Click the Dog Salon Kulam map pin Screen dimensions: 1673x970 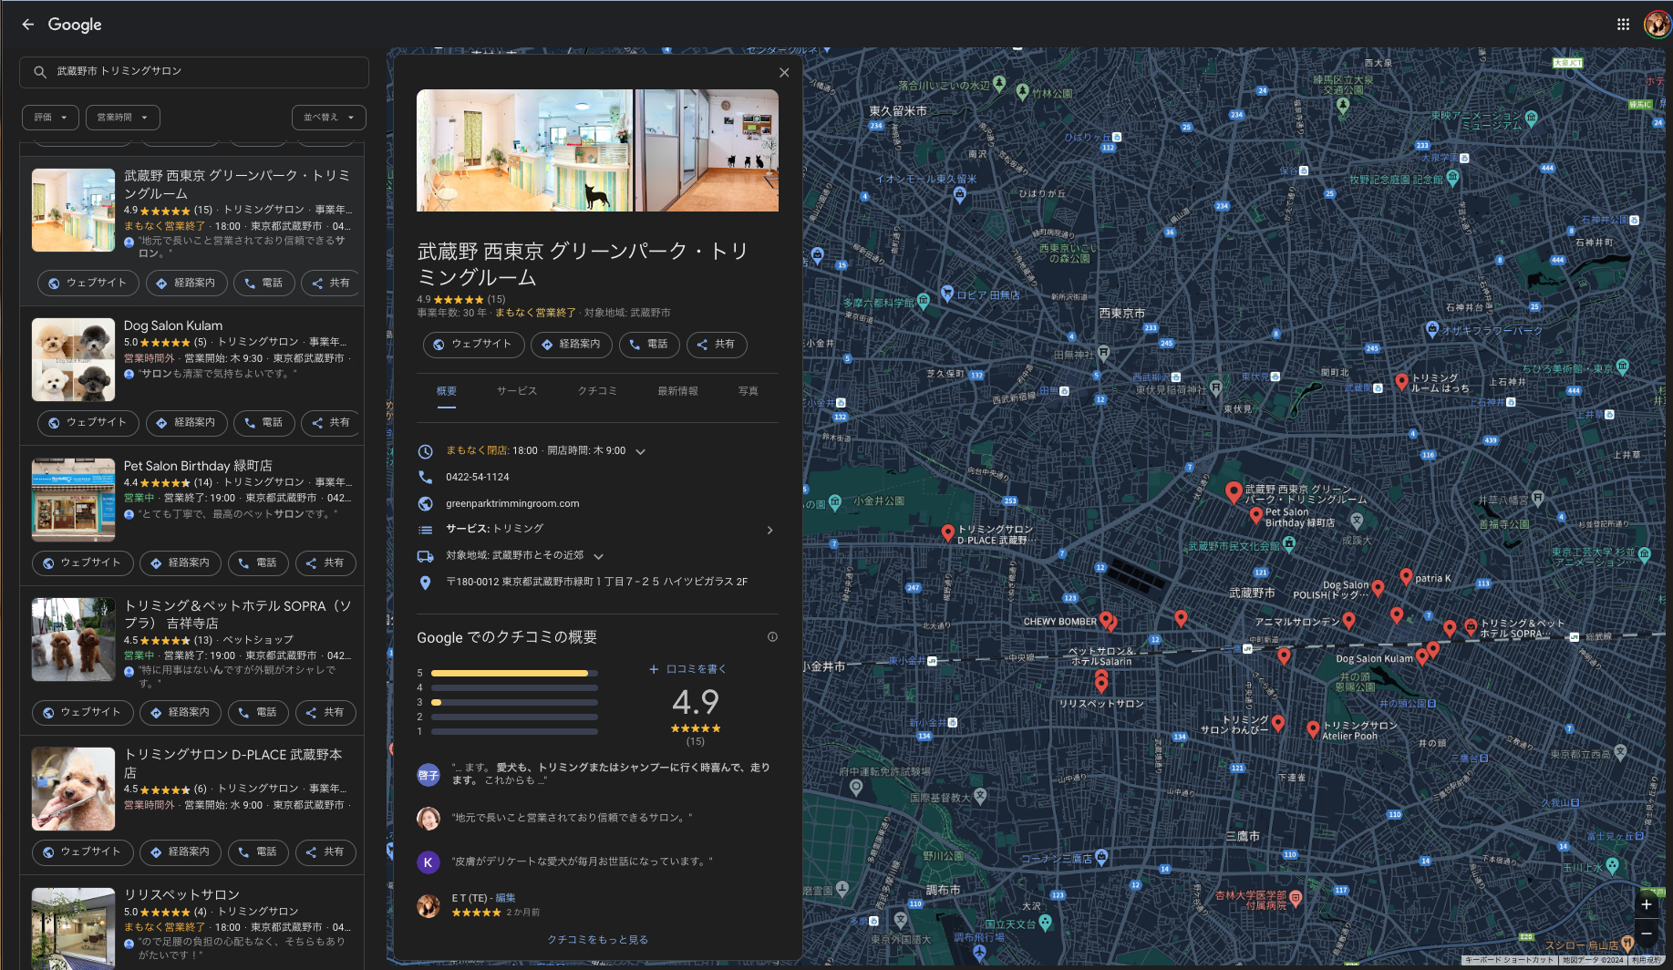click(1421, 657)
